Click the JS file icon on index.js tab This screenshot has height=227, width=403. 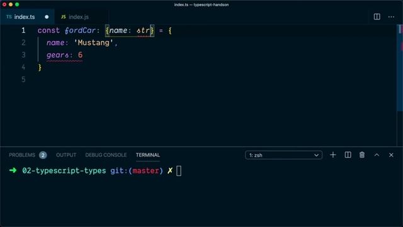pyautogui.click(x=63, y=17)
